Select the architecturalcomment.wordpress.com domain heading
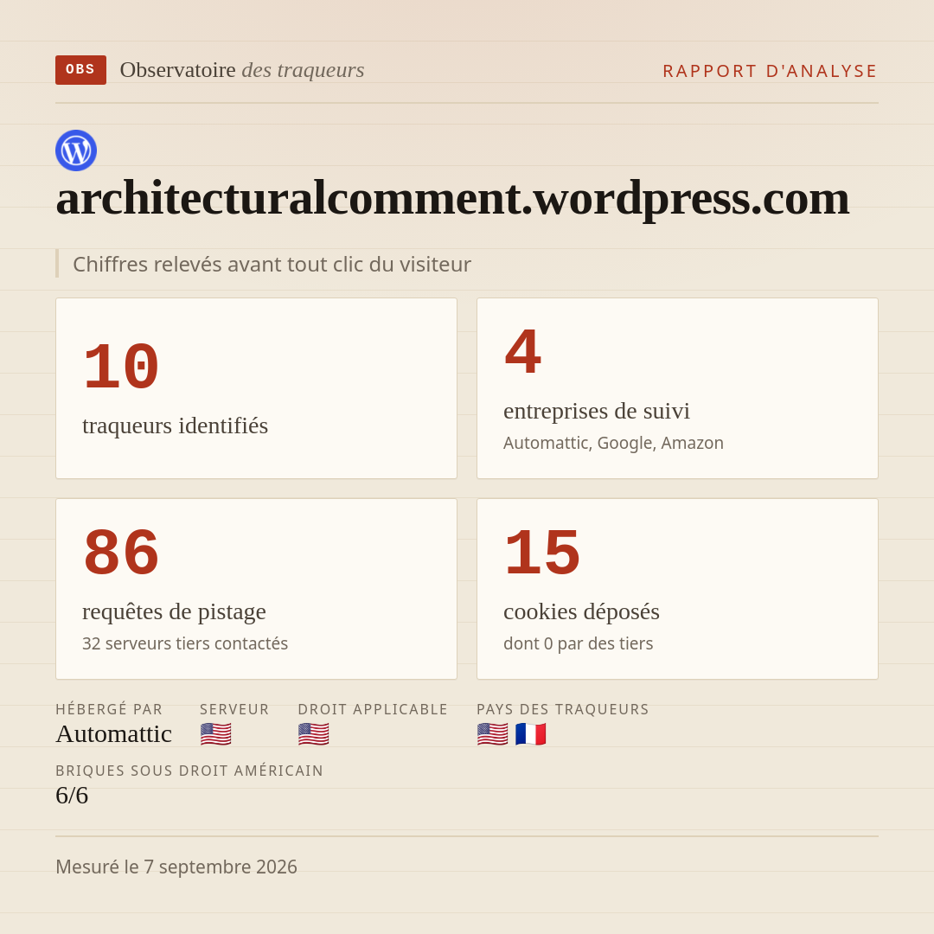 [452, 198]
